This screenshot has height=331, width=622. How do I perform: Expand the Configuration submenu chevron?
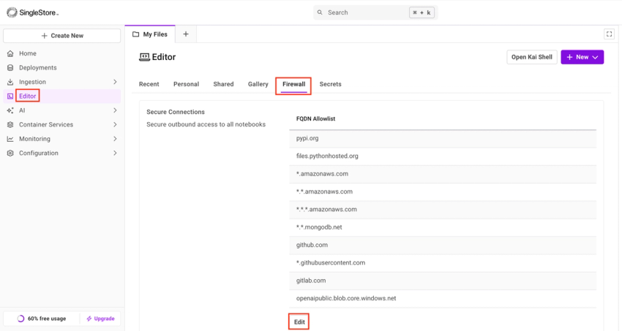point(115,153)
